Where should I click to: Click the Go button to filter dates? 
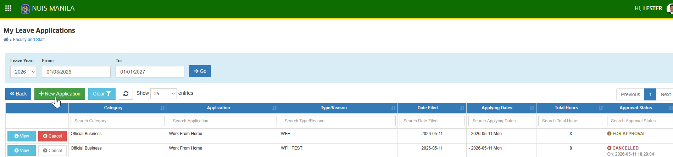(200, 71)
